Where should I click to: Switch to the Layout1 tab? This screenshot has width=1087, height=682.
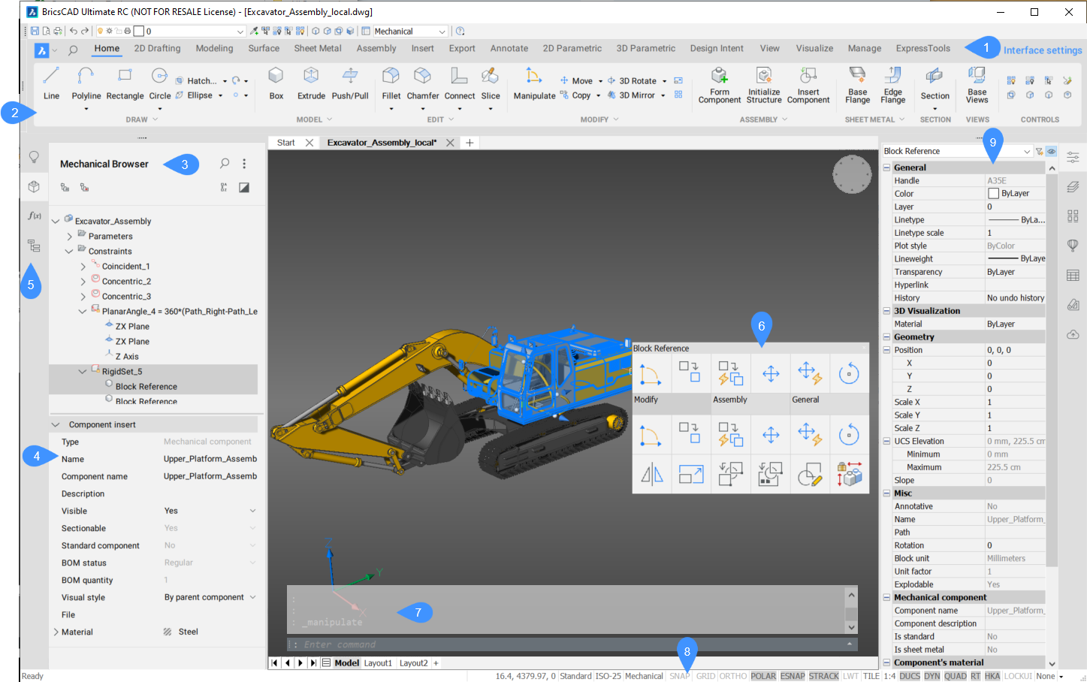click(x=378, y=663)
